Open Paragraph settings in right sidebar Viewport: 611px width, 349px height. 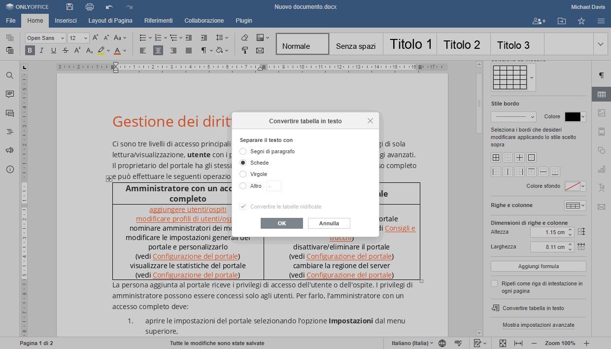(601, 75)
